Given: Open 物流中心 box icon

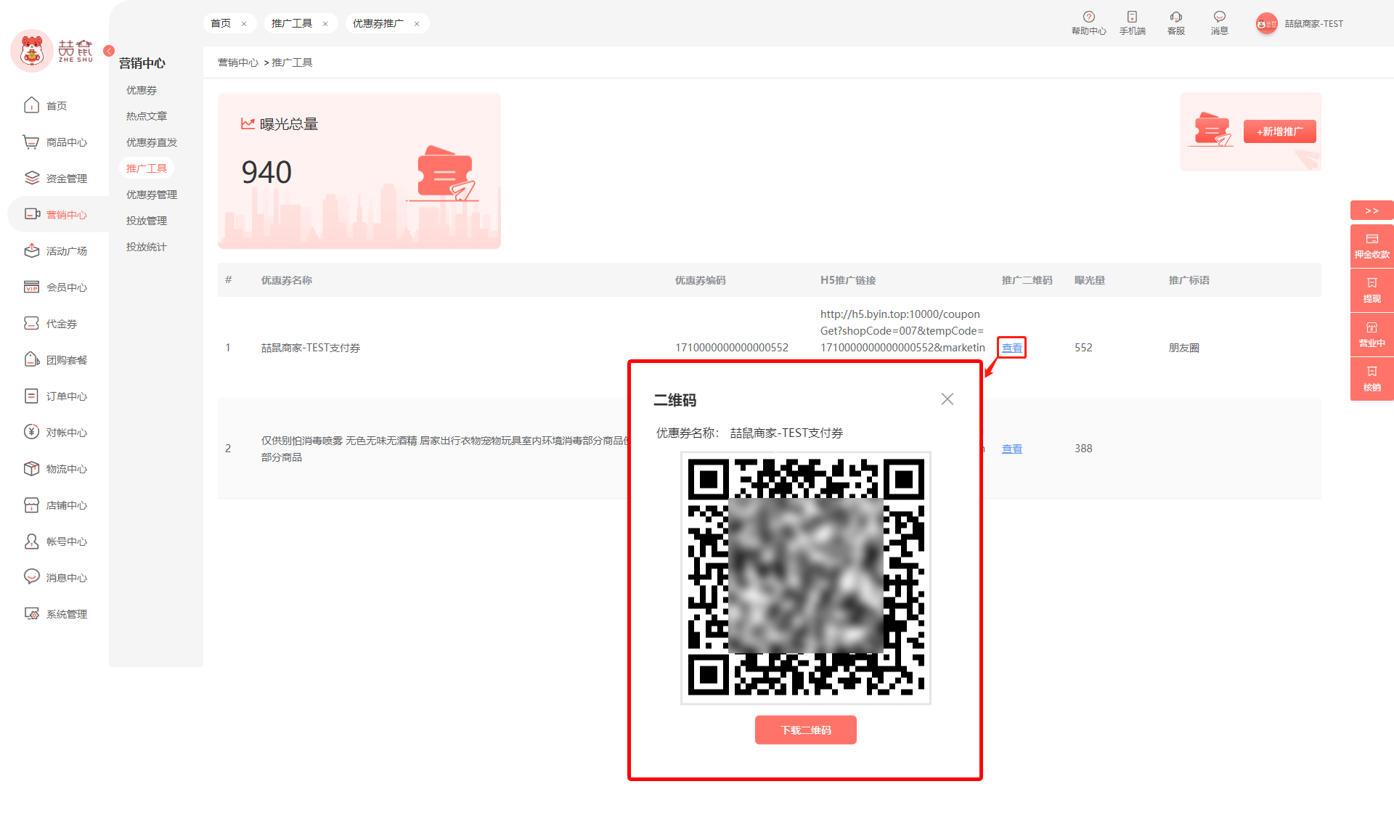Looking at the screenshot, I should (31, 468).
